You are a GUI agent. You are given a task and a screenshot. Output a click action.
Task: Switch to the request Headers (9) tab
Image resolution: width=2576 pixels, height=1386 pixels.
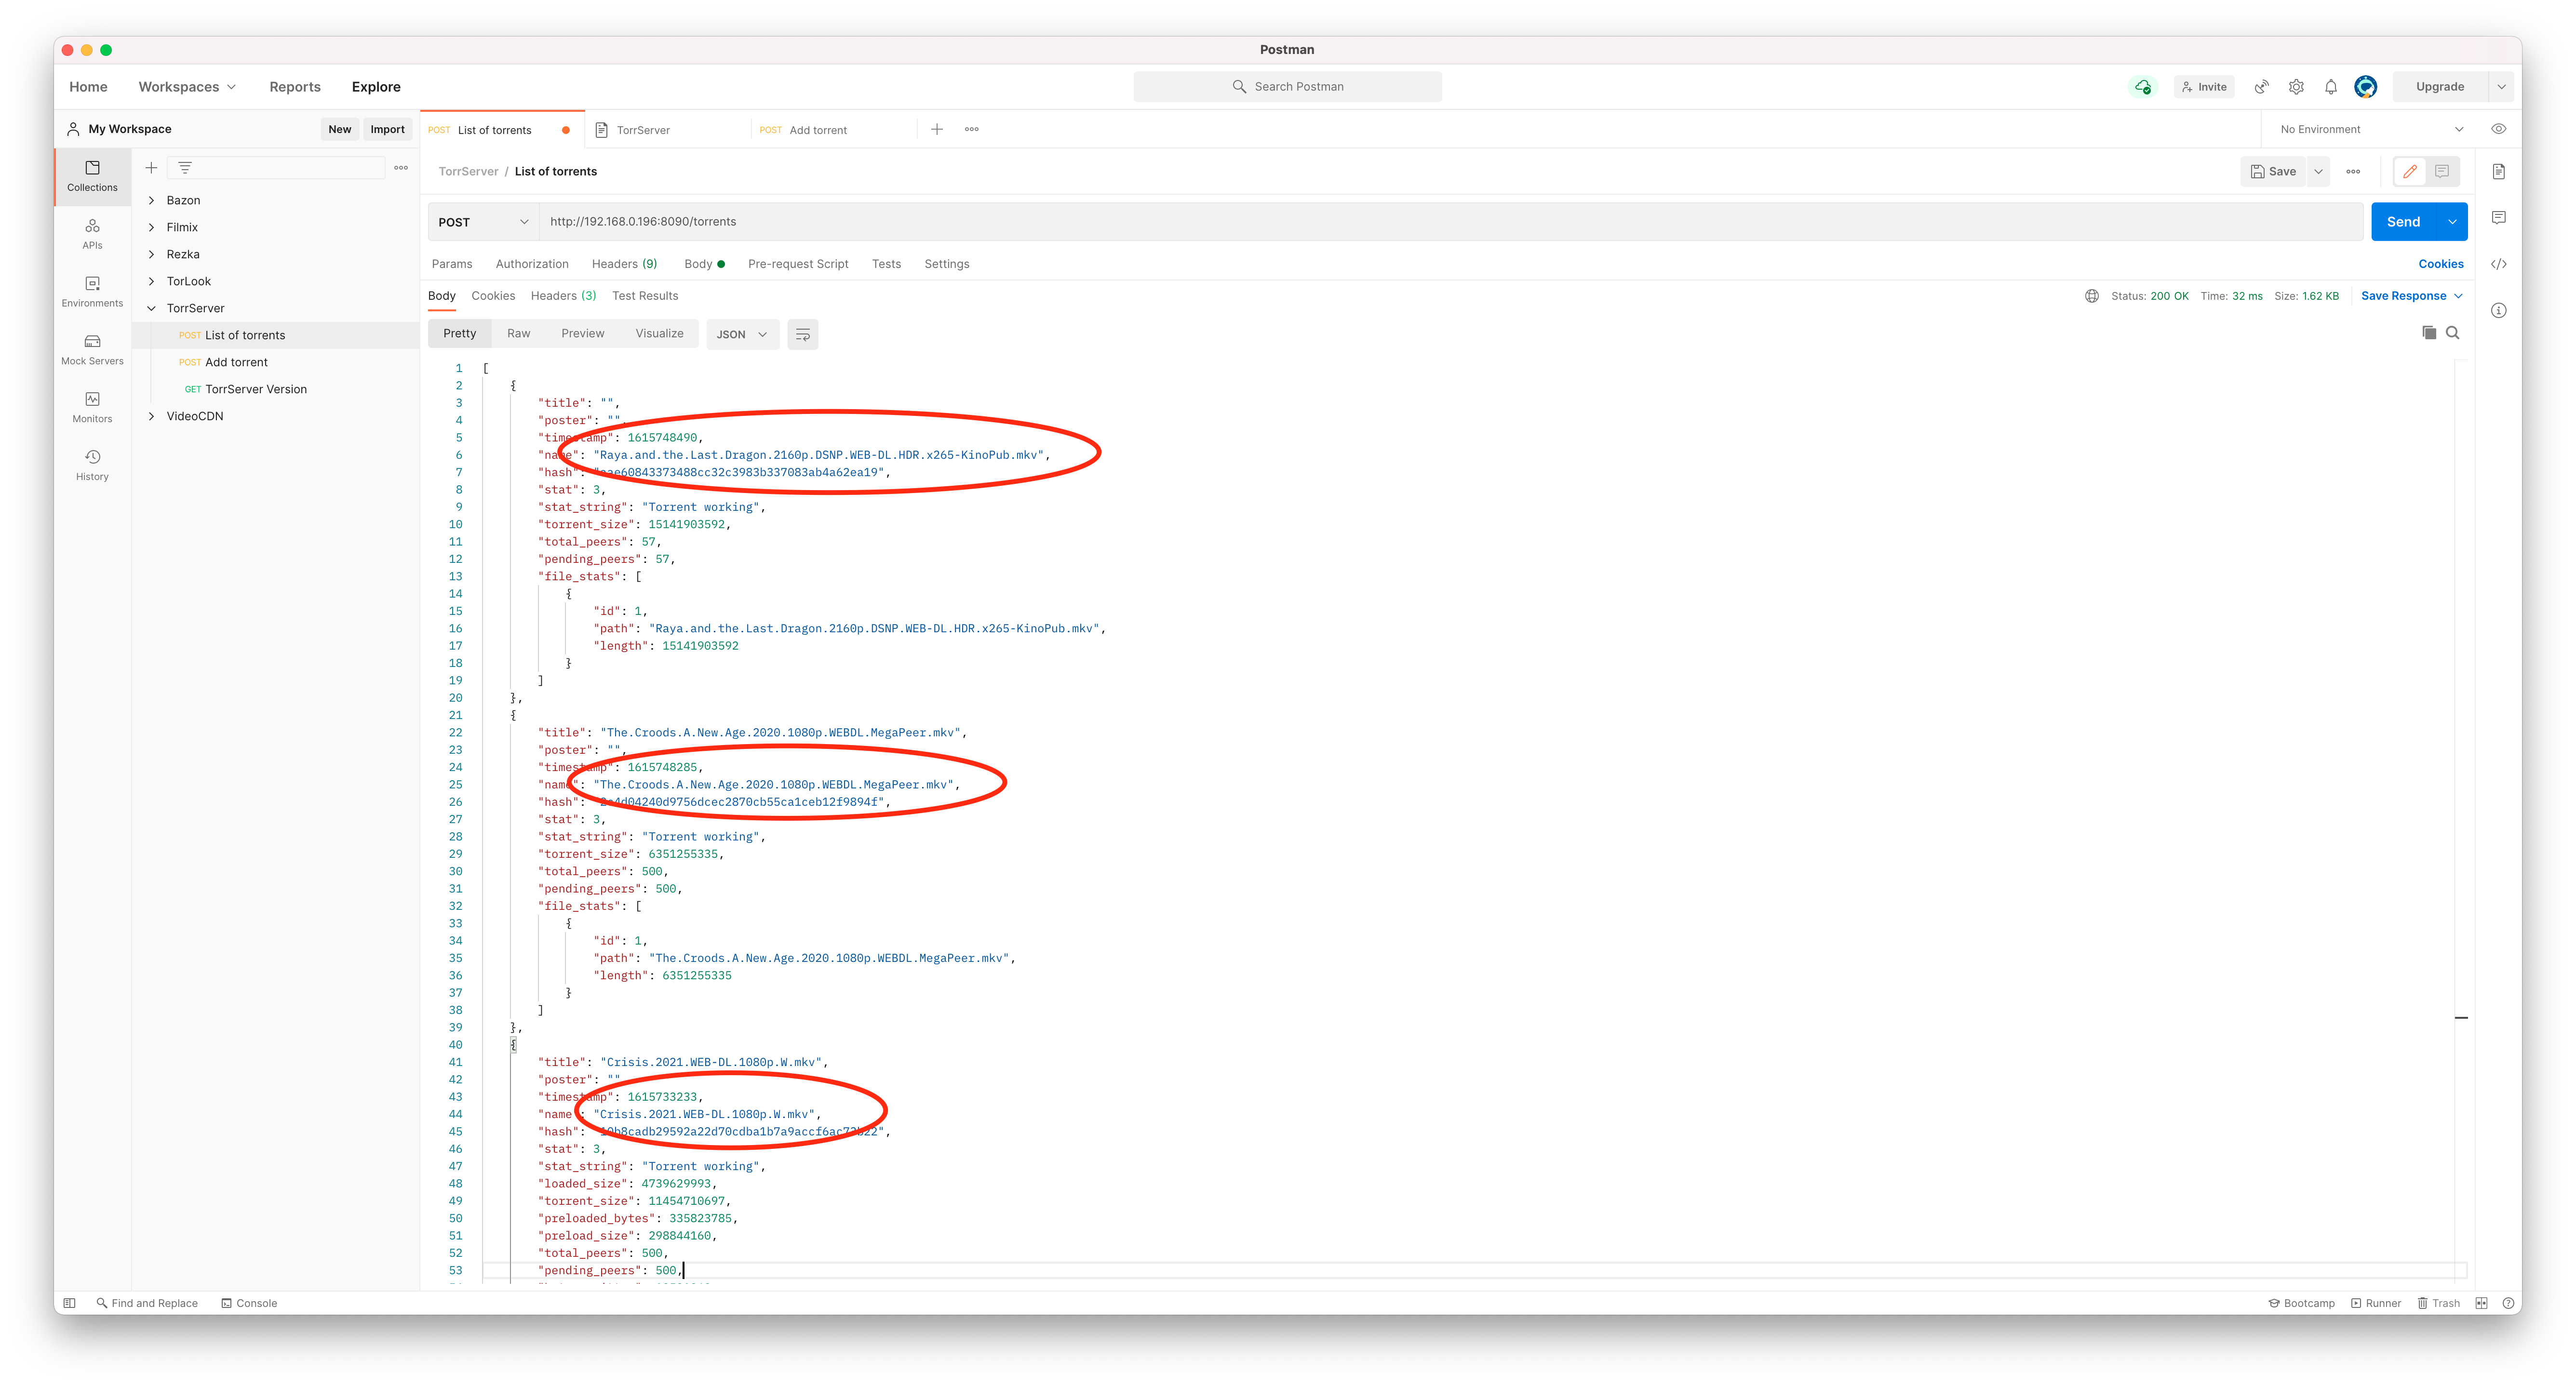[624, 264]
